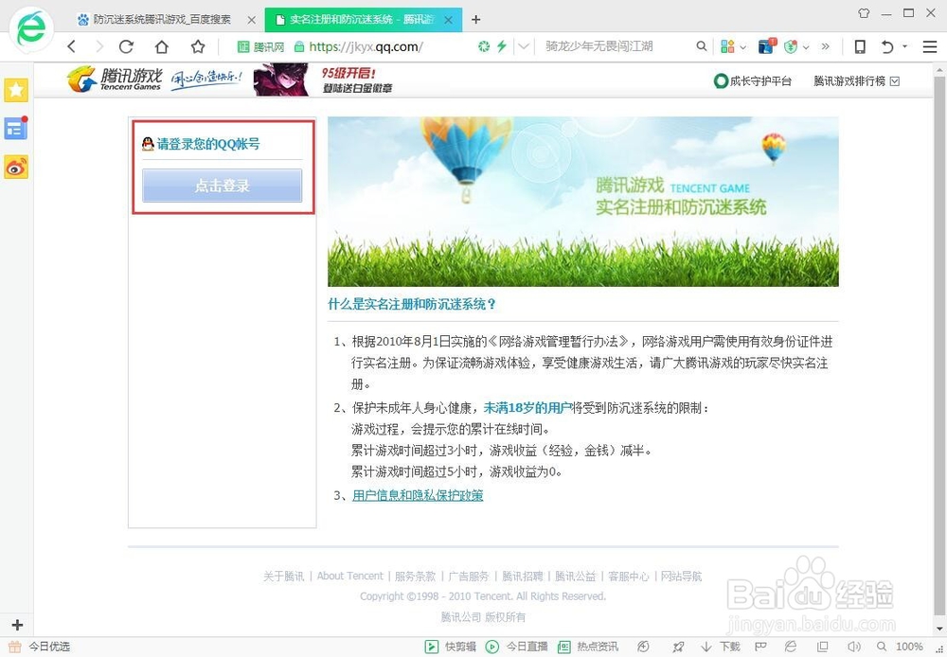Click the 95级开启 banner ad

coord(323,80)
